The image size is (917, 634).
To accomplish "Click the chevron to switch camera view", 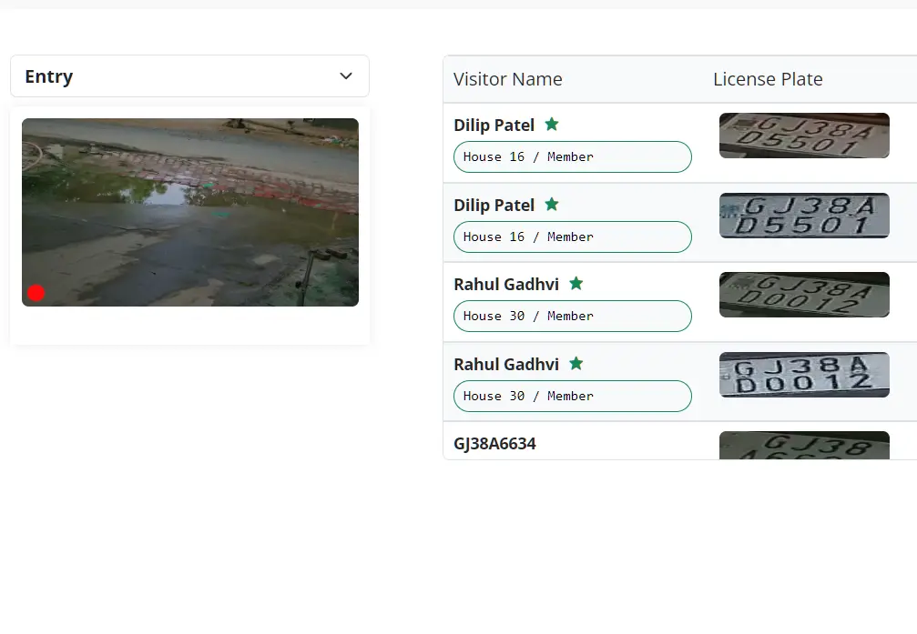I will point(345,76).
